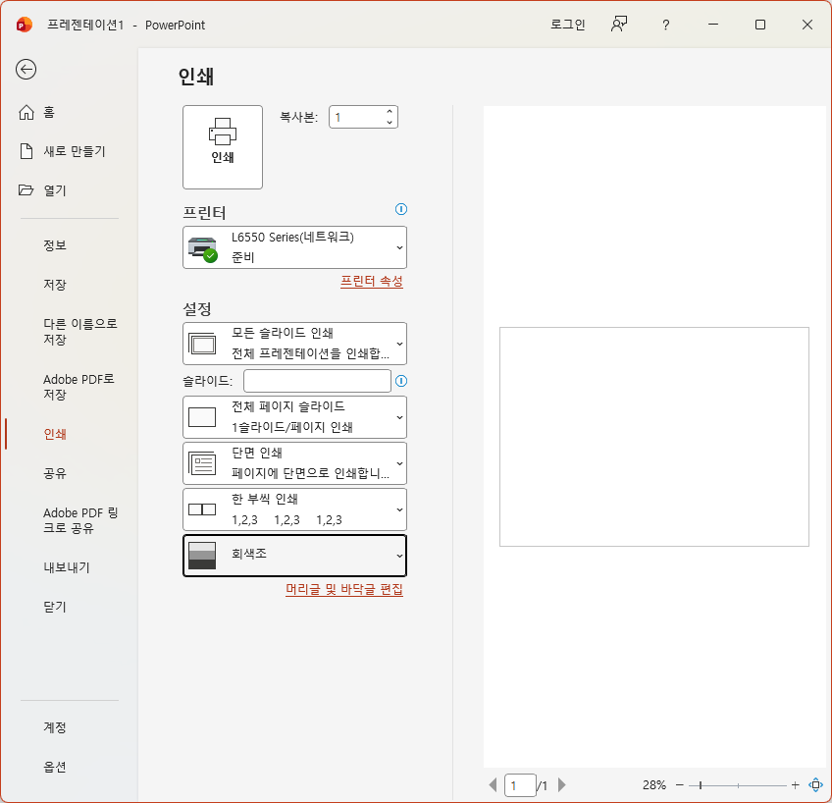Open the 단면 인쇄 dropdown

pos(294,463)
